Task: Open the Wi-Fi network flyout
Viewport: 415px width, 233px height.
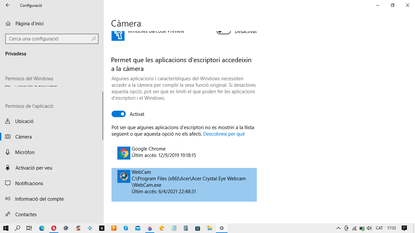Action: coord(354,228)
